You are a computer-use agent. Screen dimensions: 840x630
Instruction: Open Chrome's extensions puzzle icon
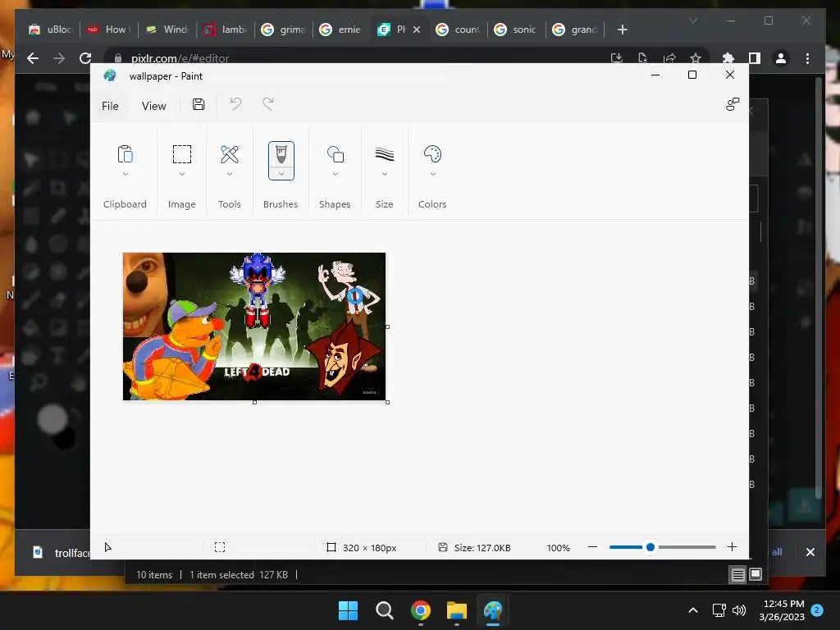(x=728, y=58)
